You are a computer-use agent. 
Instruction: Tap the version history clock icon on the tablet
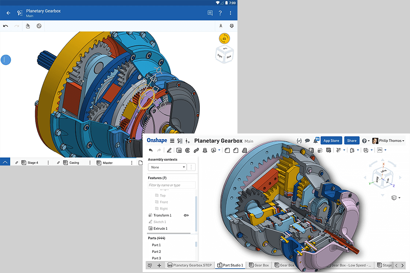tap(38, 26)
